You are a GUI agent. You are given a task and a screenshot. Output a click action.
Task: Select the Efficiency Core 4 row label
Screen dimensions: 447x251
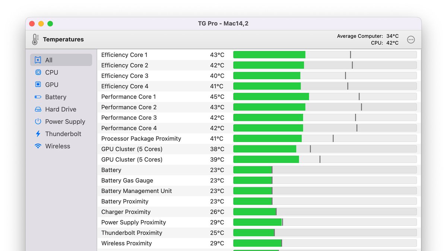pyautogui.click(x=125, y=86)
